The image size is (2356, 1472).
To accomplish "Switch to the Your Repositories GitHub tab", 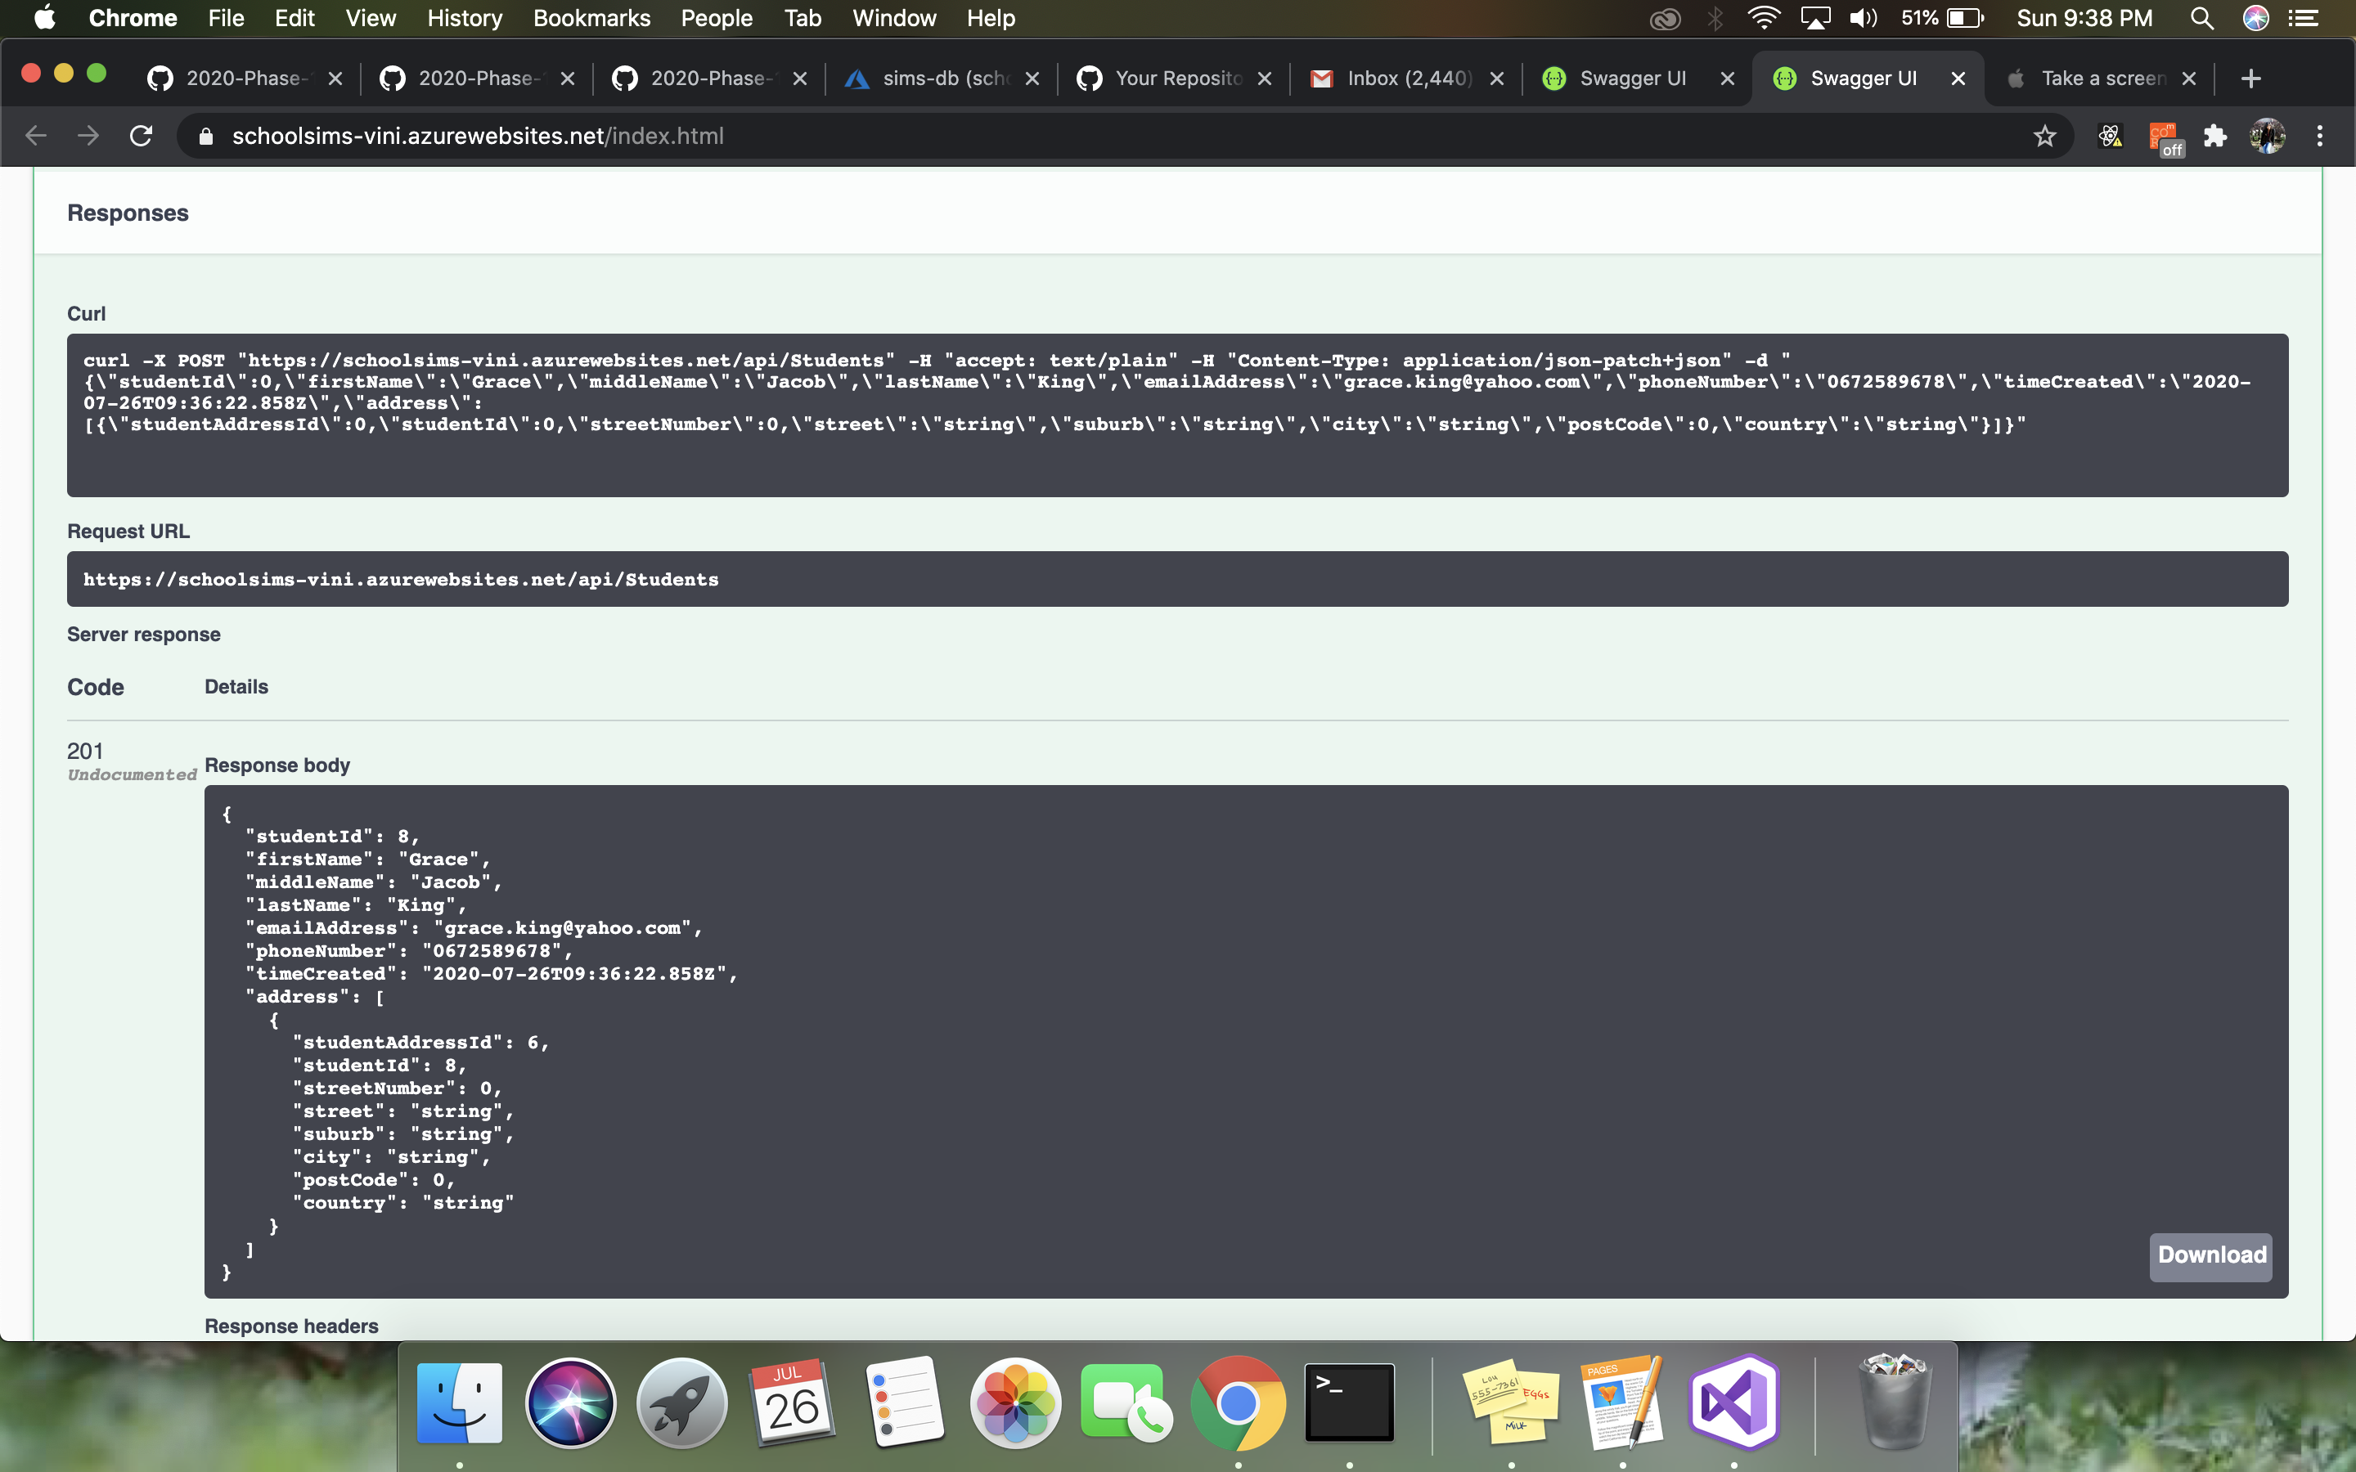I will 1175,79.
